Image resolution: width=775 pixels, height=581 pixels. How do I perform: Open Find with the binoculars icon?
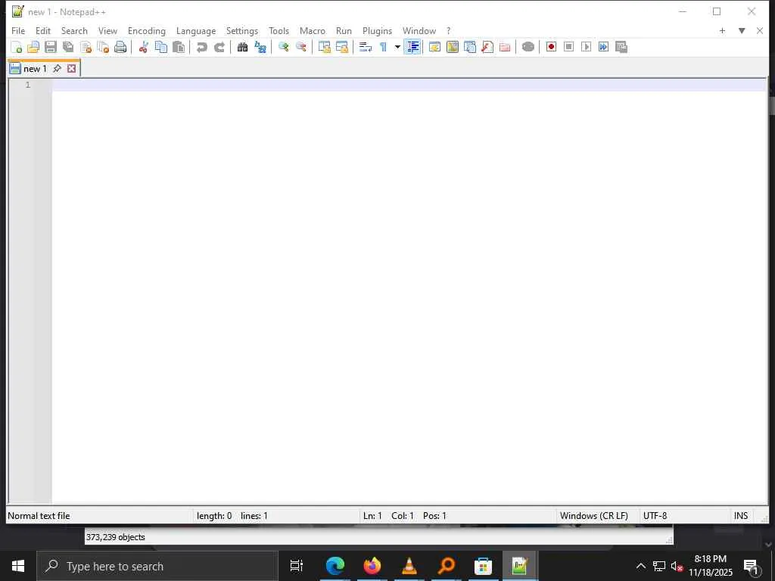pos(242,47)
